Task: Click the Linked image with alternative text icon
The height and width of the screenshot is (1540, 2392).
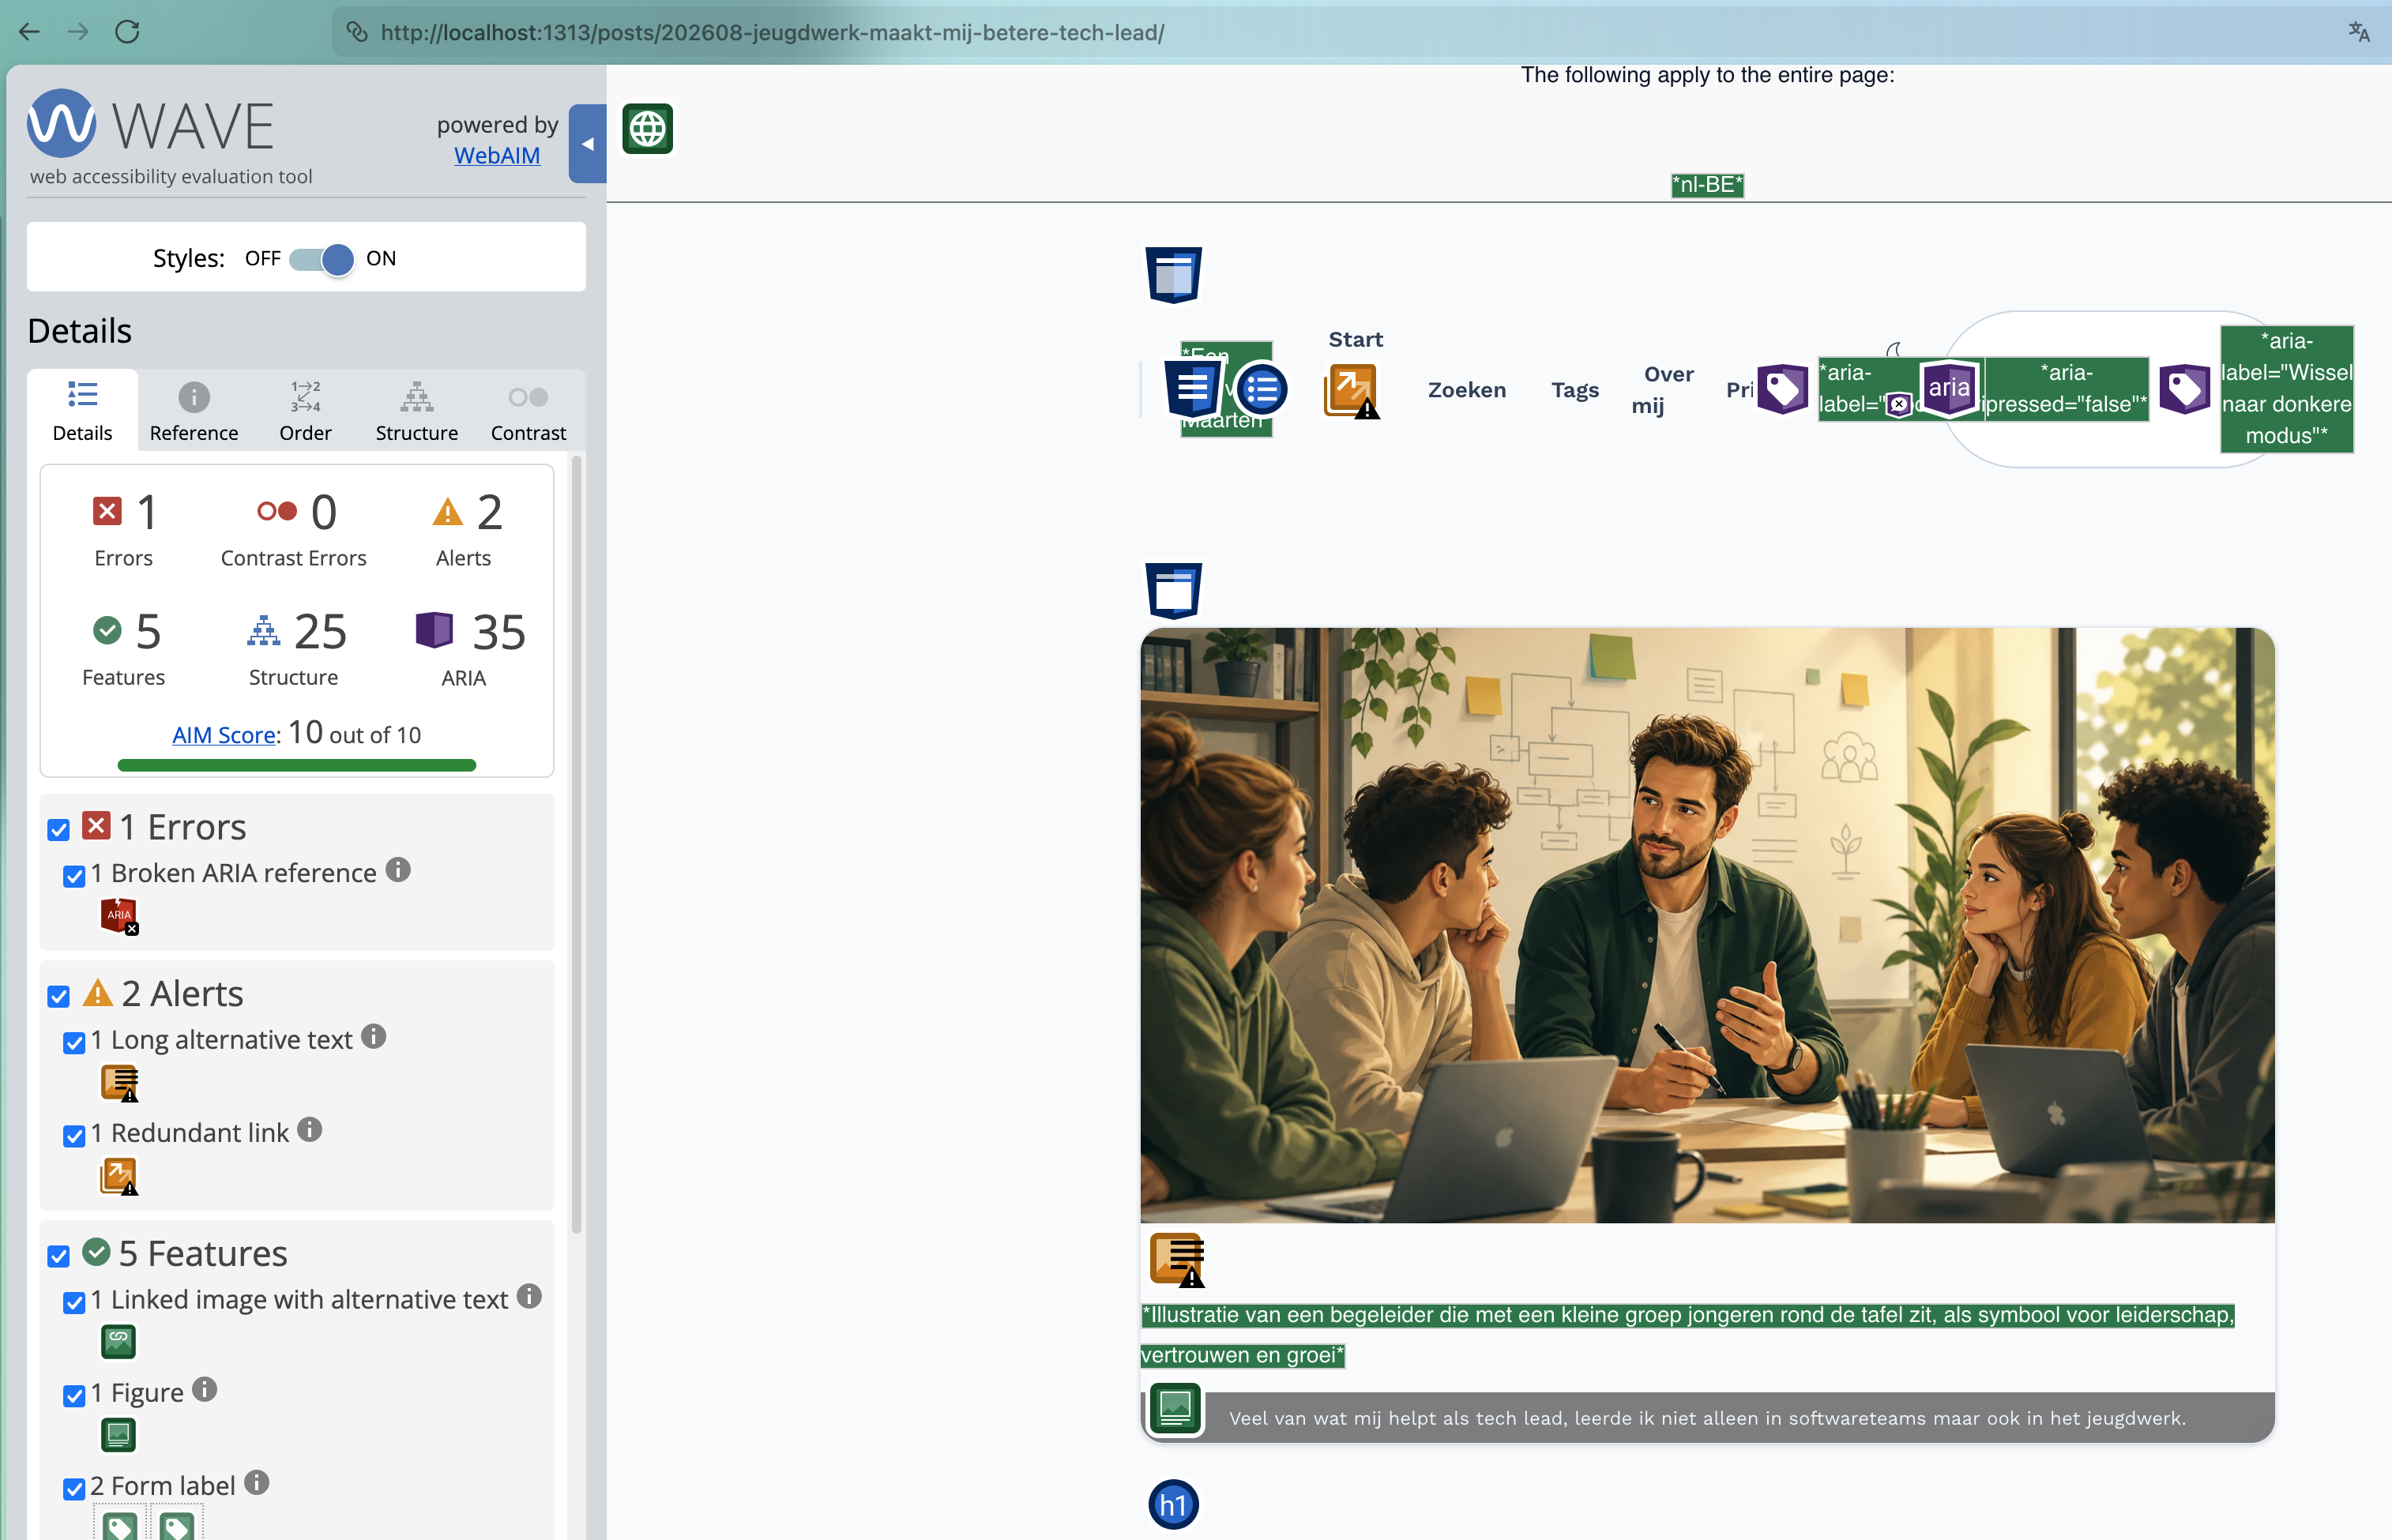Action: tap(119, 1342)
